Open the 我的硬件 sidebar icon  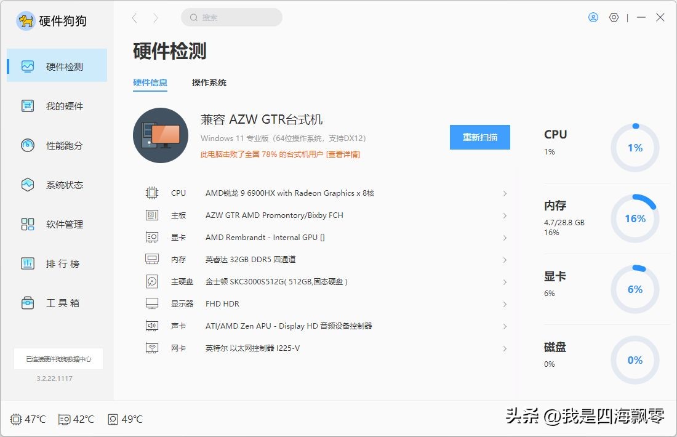coord(28,106)
